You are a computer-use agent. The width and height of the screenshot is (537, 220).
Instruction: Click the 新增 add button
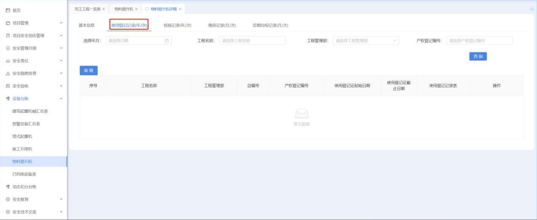tap(88, 71)
